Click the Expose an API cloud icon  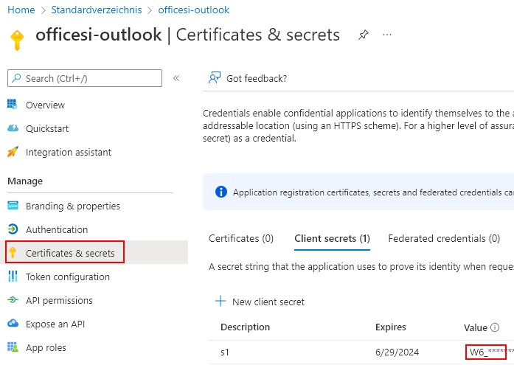13,323
